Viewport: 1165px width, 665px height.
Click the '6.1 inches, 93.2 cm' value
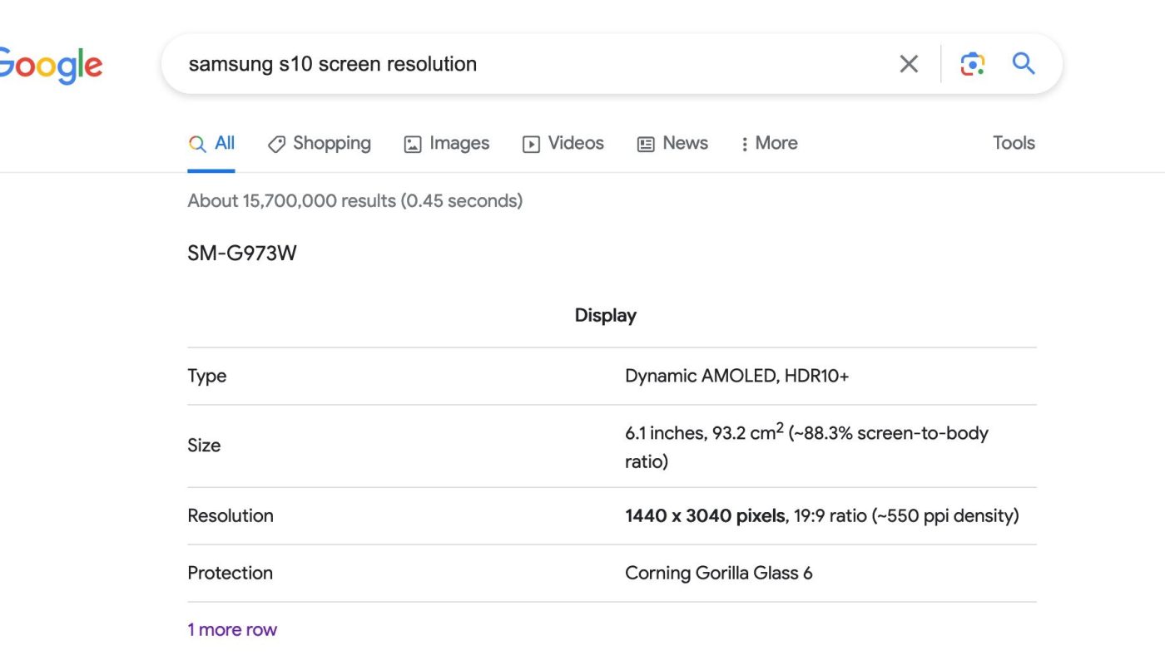pos(806,446)
